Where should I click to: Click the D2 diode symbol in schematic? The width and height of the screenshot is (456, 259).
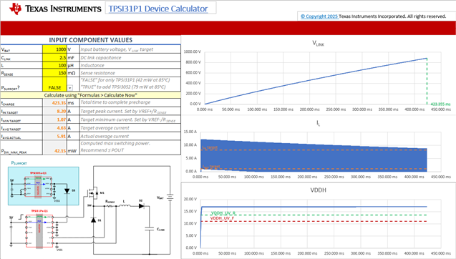(141, 206)
